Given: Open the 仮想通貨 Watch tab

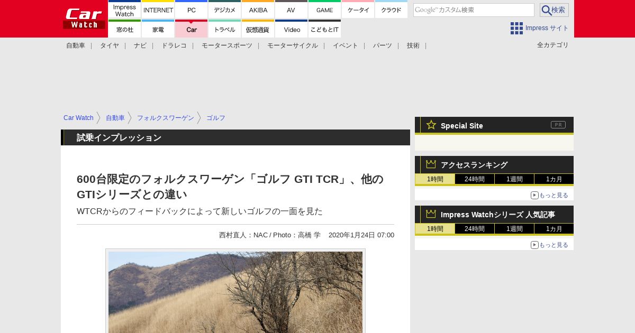Looking at the screenshot, I should (x=258, y=29).
